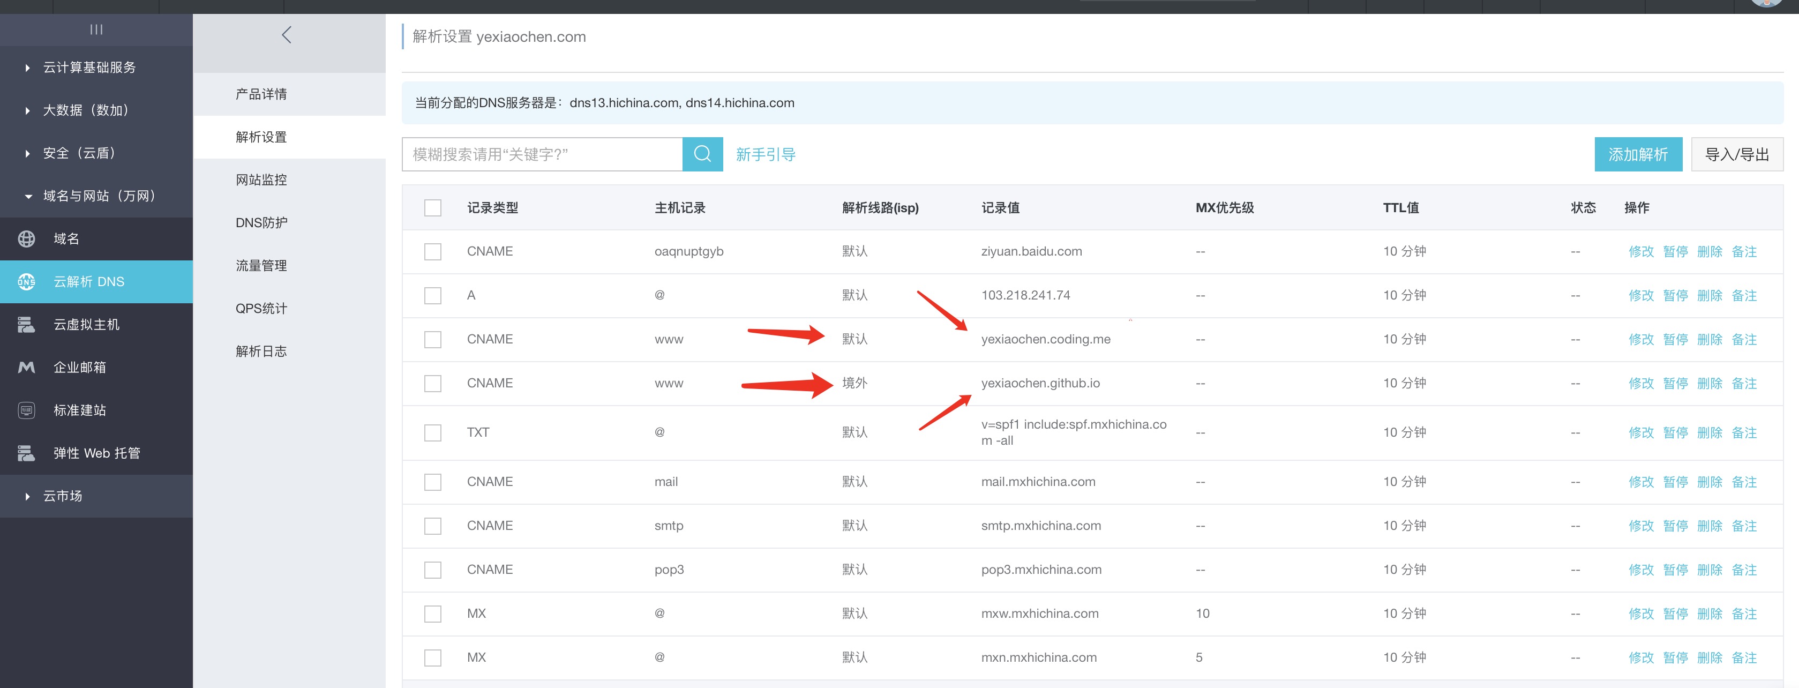Click 记录值 column header
Viewport: 1799px width, 688px height.
tap(1000, 208)
